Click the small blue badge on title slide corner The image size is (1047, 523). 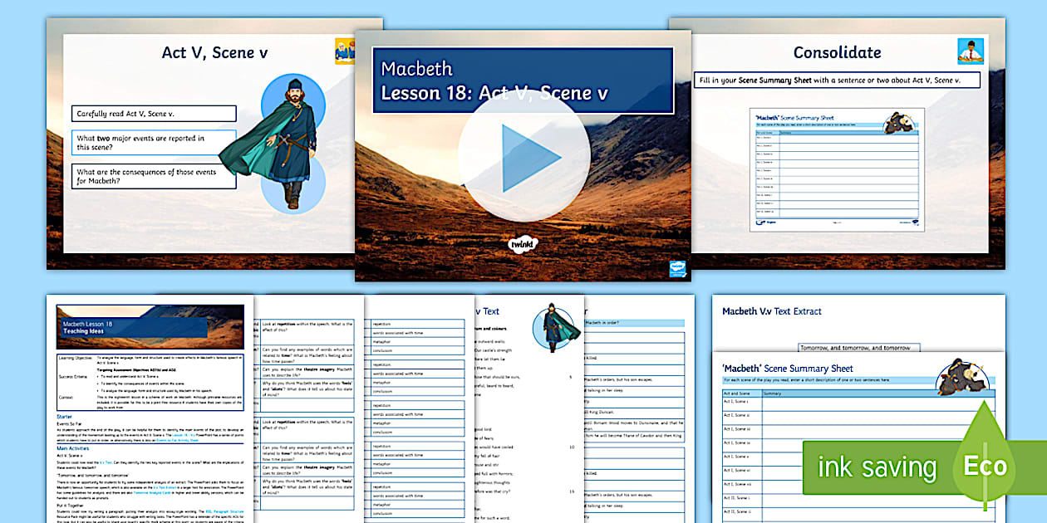point(678,269)
